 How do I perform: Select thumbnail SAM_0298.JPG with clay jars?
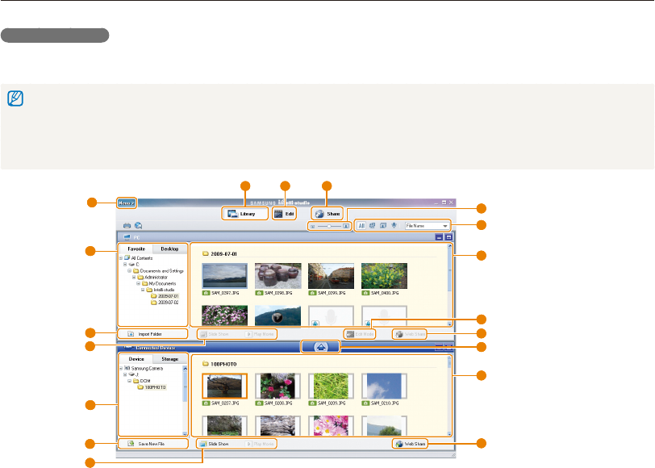click(277, 276)
